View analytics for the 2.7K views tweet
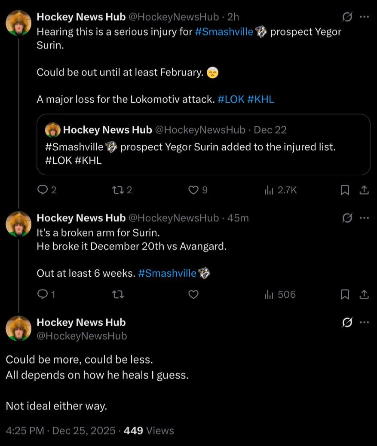Screen dimensions: 377x446 click(x=269, y=190)
